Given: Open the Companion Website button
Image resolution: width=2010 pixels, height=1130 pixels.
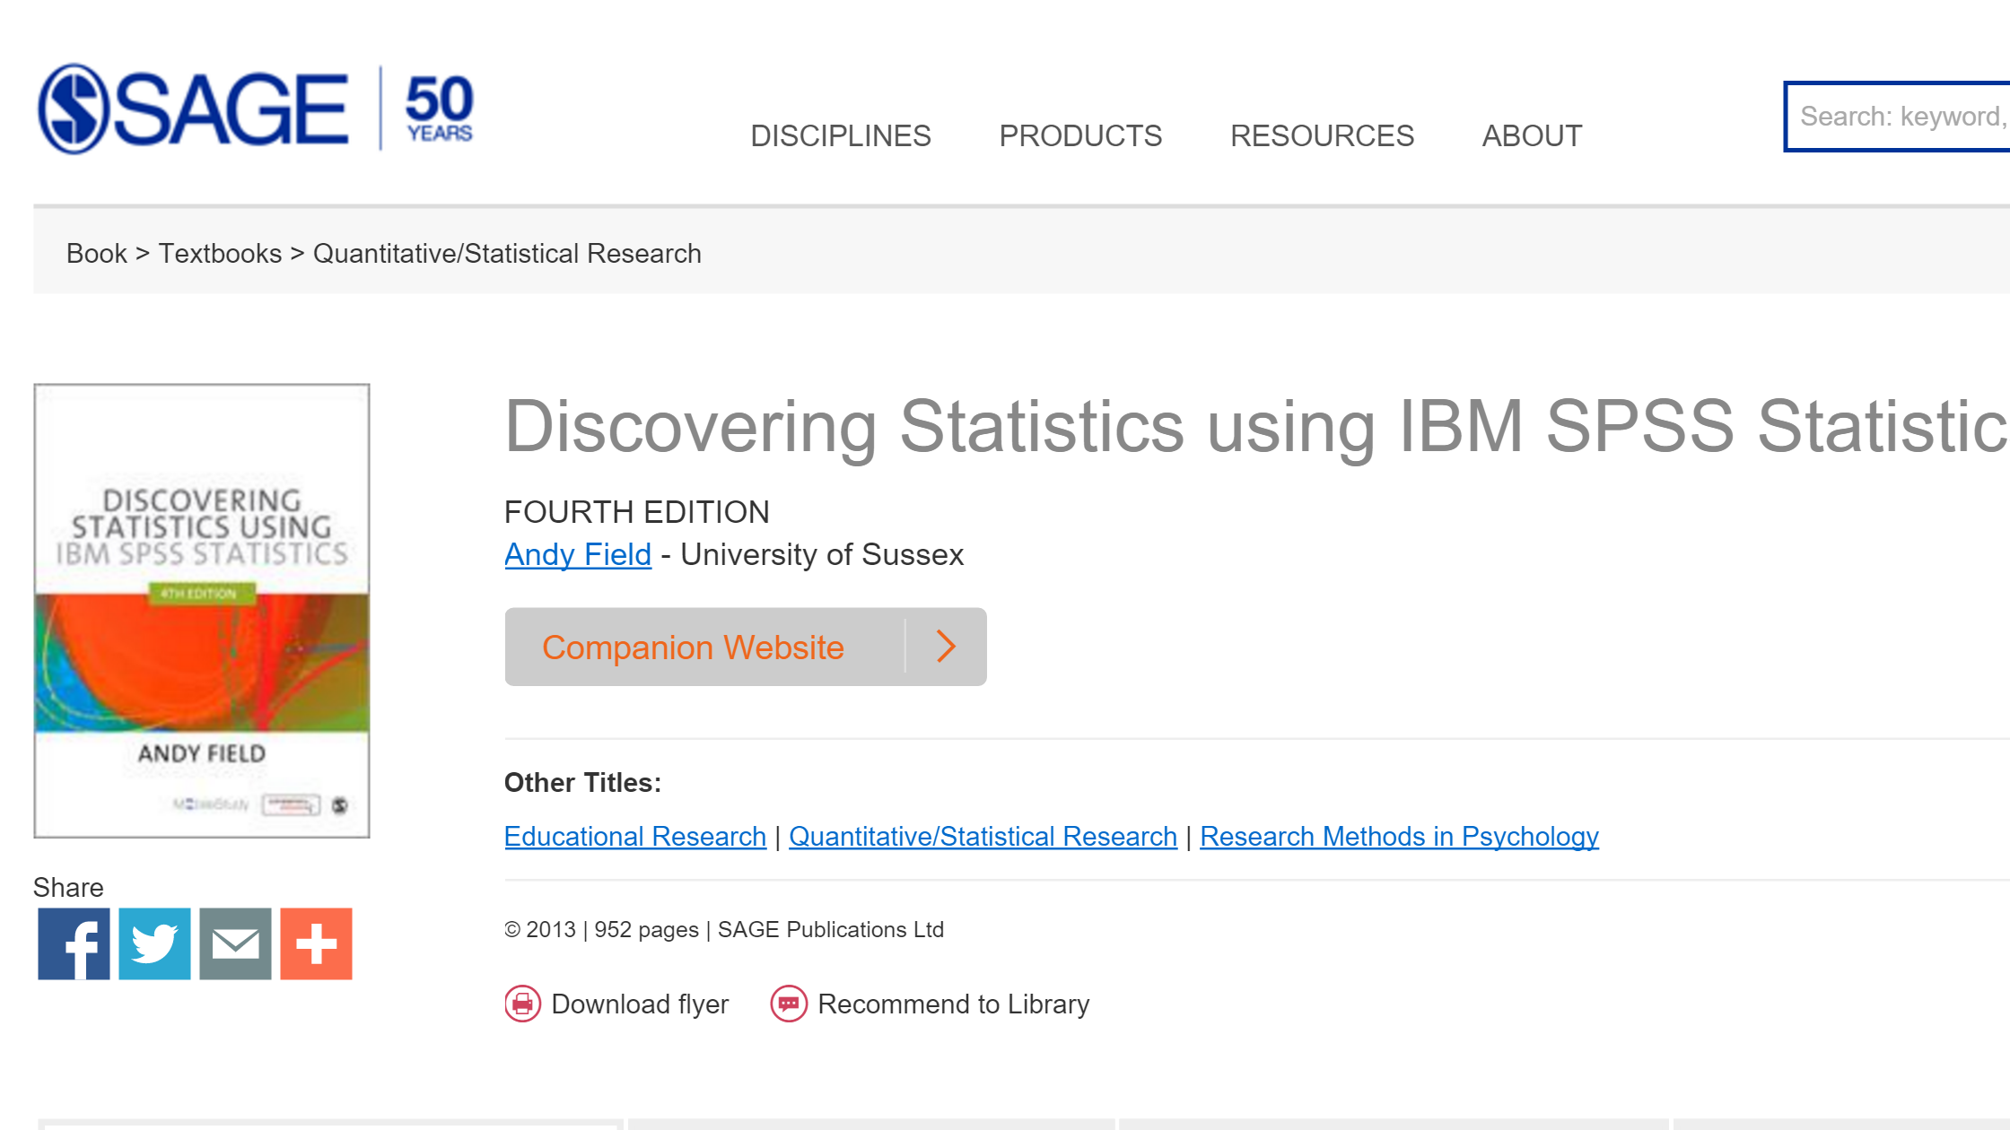Looking at the screenshot, I should coord(746,647).
